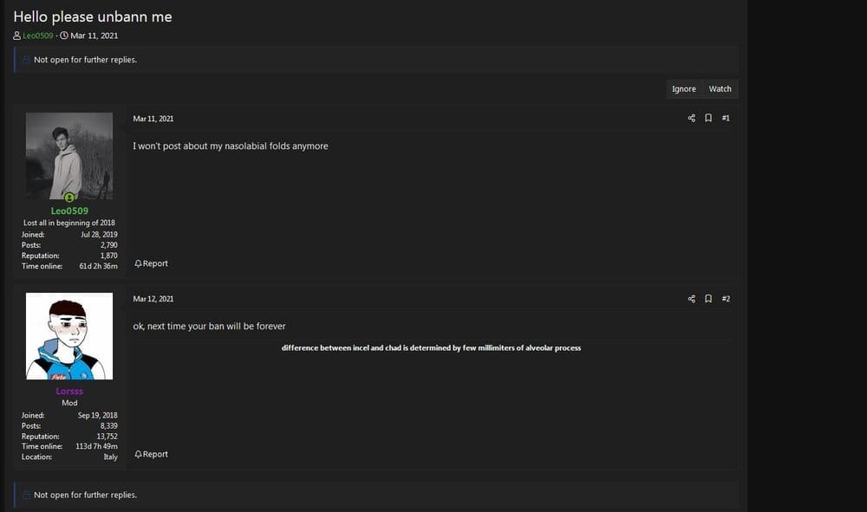
Task: Bookmark the second post by Lorsss
Action: click(x=708, y=299)
